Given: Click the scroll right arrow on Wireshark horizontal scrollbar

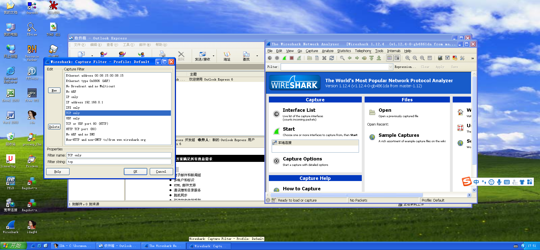Looking at the screenshot, I should click(x=469, y=195).
